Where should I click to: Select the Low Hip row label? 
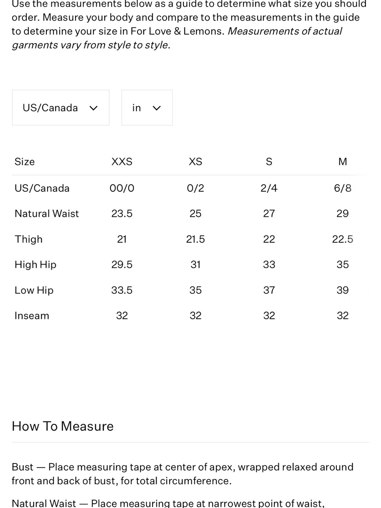pyautogui.click(x=34, y=290)
